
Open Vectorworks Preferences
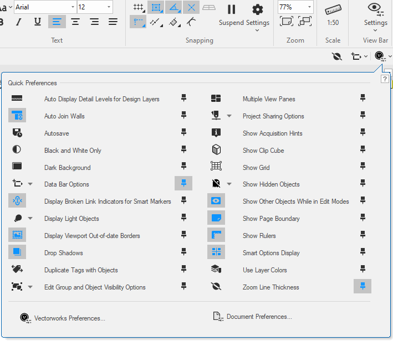pos(69,318)
